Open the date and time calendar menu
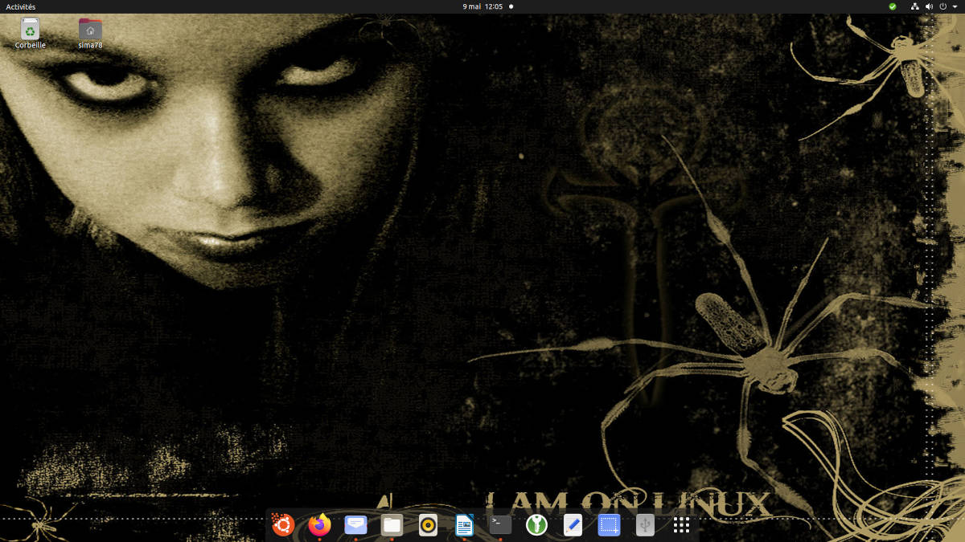The width and height of the screenshot is (965, 542). (x=482, y=6)
